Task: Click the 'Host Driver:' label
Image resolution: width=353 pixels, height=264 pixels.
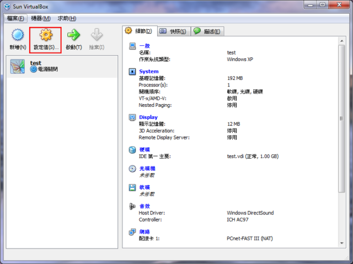Action: coord(152,213)
